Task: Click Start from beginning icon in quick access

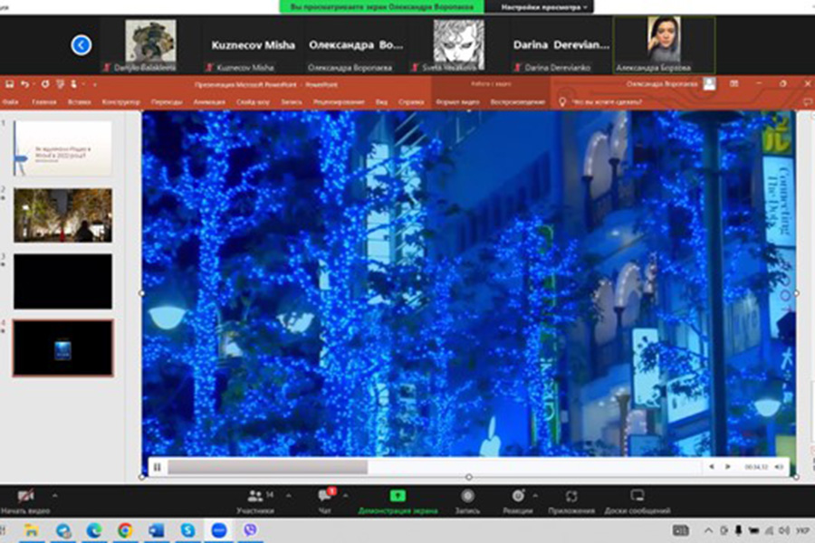Action: pyautogui.click(x=61, y=84)
